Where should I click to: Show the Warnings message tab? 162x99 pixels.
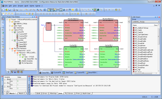point(53,94)
